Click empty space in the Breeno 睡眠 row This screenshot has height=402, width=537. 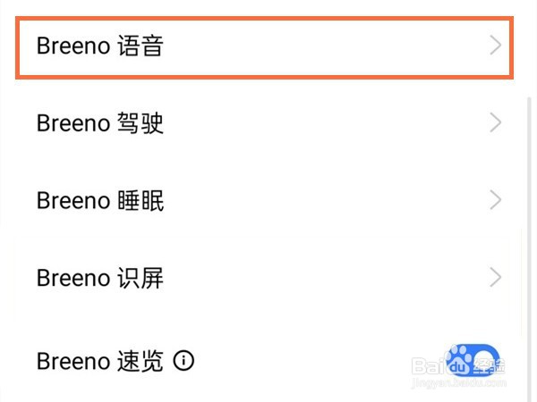(x=313, y=200)
